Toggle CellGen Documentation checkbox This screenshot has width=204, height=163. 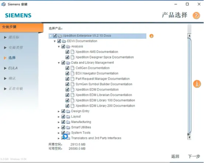click(67, 68)
